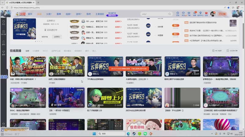Open 排行榜 icon in left sidebar
245x137 pixels.
[x=4, y=33]
